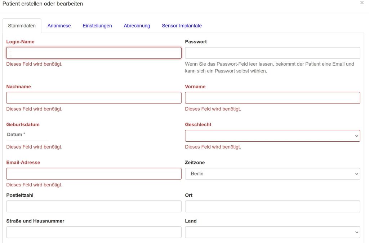
Task: Open the Zeitzone dropdown showing Berlin
Action: pyautogui.click(x=272, y=174)
